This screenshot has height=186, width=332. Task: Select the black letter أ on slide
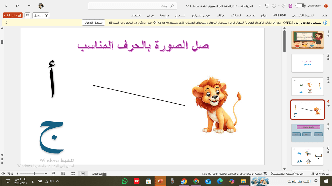pos(52,79)
